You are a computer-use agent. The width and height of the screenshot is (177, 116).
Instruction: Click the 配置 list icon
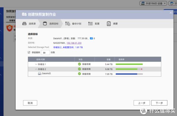(91, 24)
